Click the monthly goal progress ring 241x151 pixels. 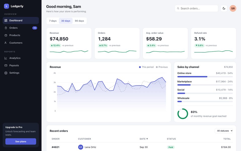pos(183,114)
